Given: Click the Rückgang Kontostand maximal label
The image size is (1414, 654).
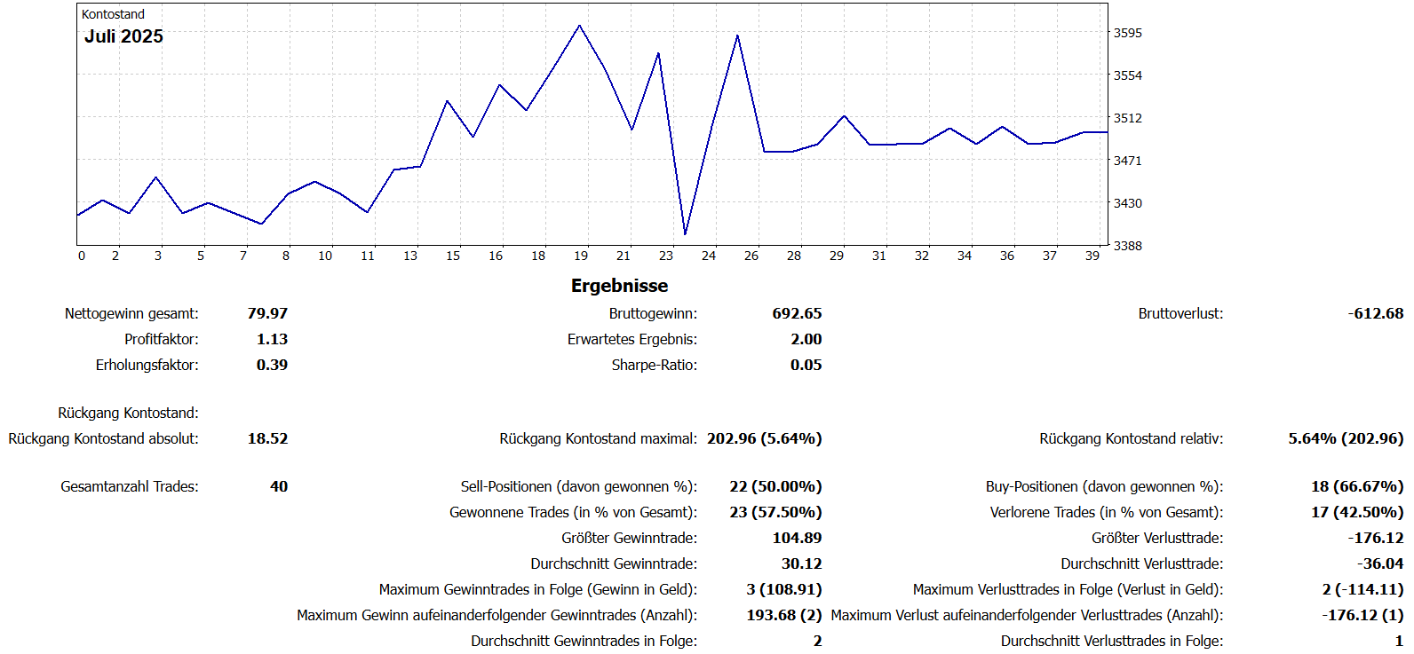Looking at the screenshot, I should [x=599, y=438].
